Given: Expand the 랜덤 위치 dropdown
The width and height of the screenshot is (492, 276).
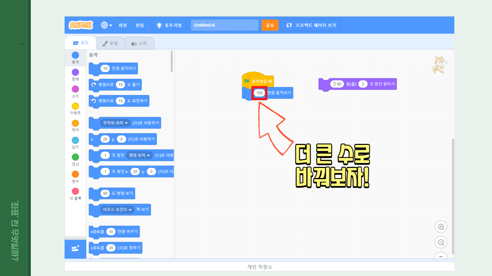Looking at the screenshot, I should point(139,155).
